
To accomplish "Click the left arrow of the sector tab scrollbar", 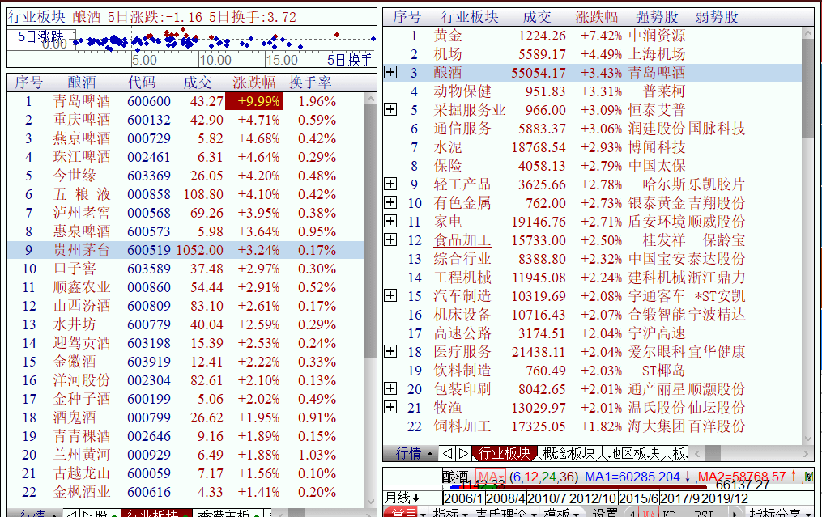I will click(697, 453).
